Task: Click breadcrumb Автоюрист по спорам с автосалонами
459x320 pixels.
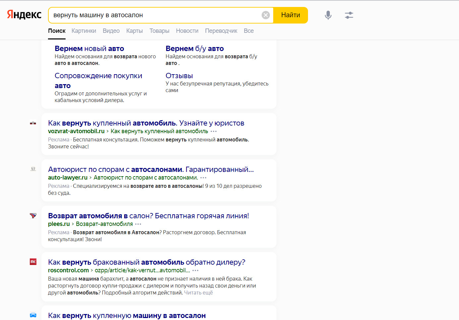Action: click(146, 178)
